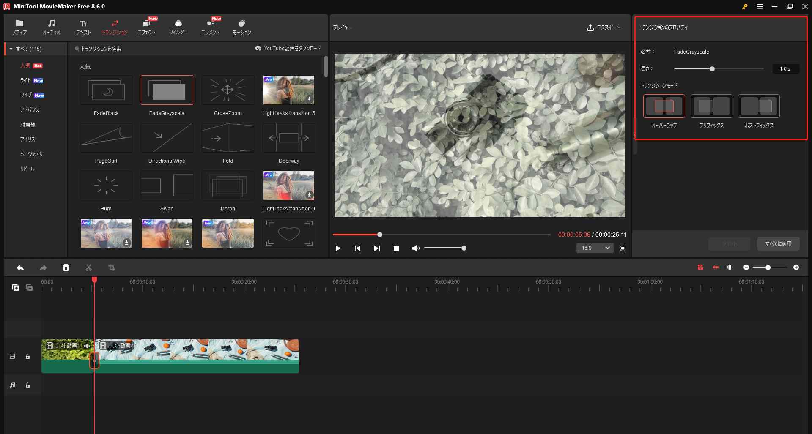Lock the video track with its padlock icon

[x=27, y=356]
